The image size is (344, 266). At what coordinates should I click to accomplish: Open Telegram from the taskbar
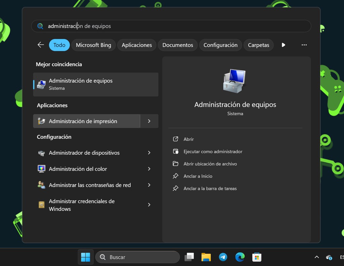pos(223,257)
